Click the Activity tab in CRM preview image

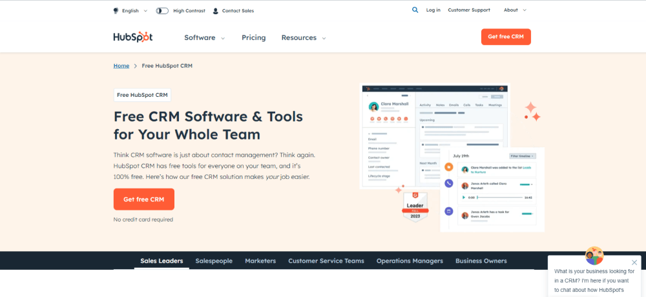click(x=425, y=105)
